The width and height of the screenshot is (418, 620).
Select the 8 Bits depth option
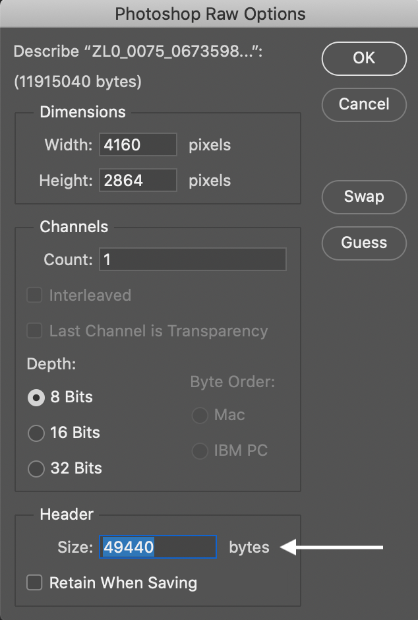[36, 398]
